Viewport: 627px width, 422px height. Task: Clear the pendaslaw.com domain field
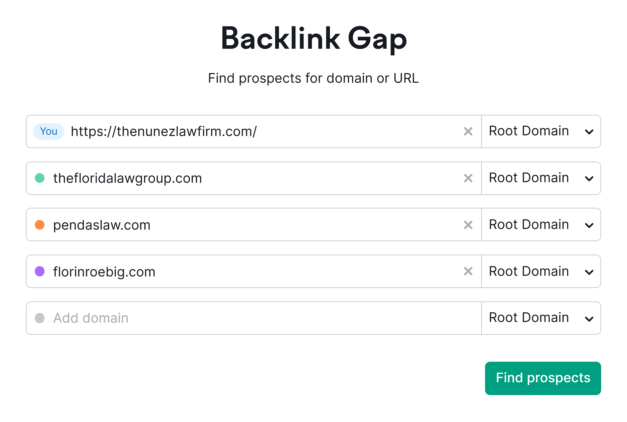[x=468, y=225]
